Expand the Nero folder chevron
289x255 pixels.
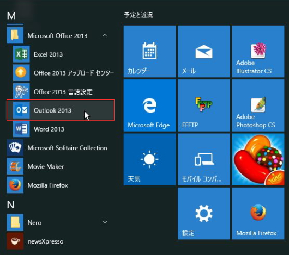(105, 222)
